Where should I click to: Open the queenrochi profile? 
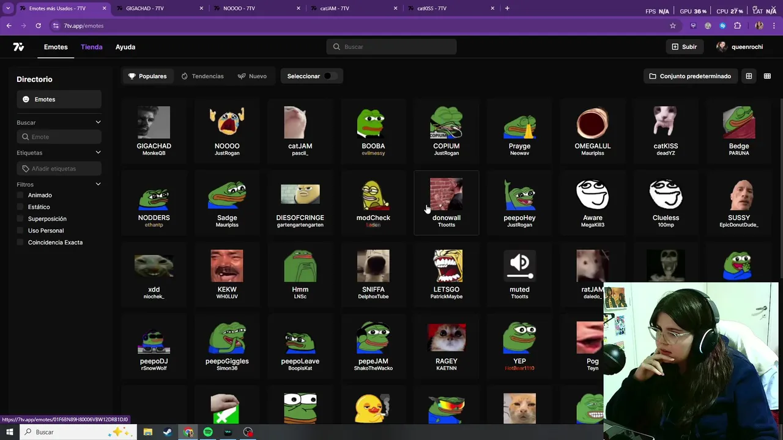[x=740, y=47]
